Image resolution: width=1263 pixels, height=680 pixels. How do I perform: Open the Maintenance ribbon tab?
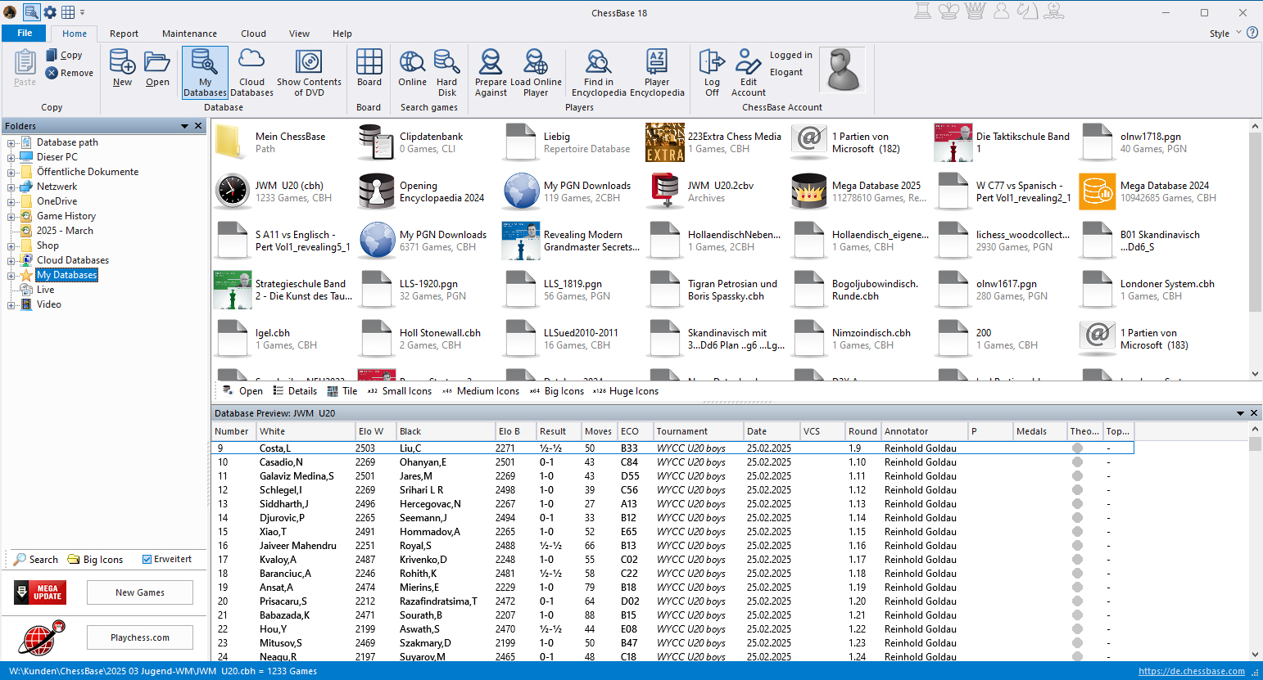click(x=189, y=34)
